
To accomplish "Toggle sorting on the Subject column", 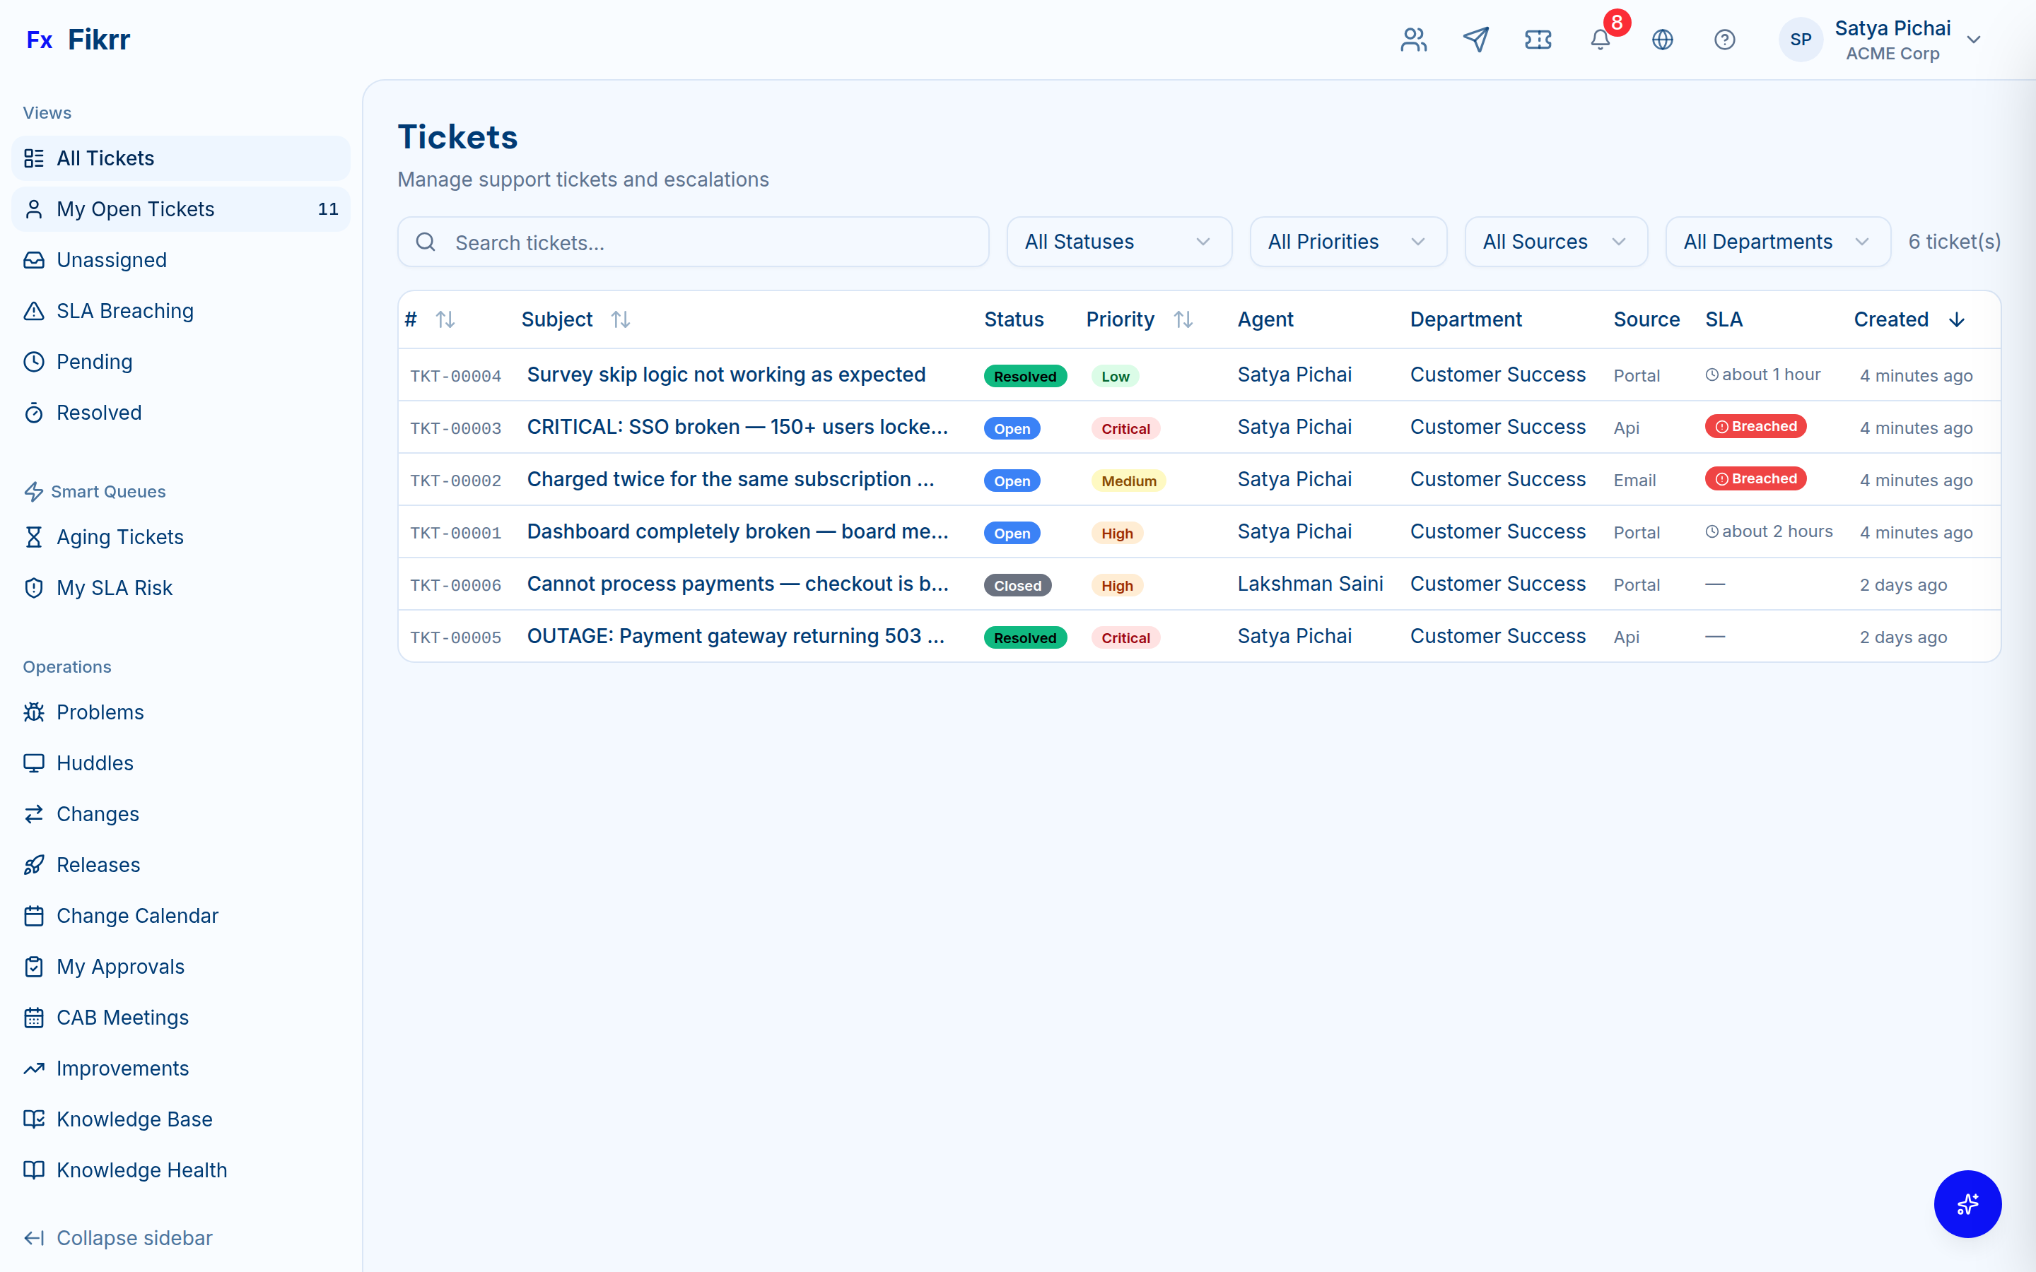I will pos(621,319).
